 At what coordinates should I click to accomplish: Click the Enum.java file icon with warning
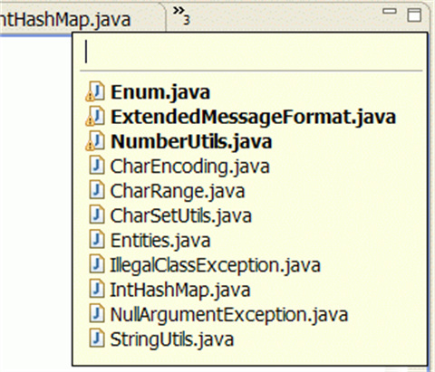pyautogui.click(x=95, y=91)
